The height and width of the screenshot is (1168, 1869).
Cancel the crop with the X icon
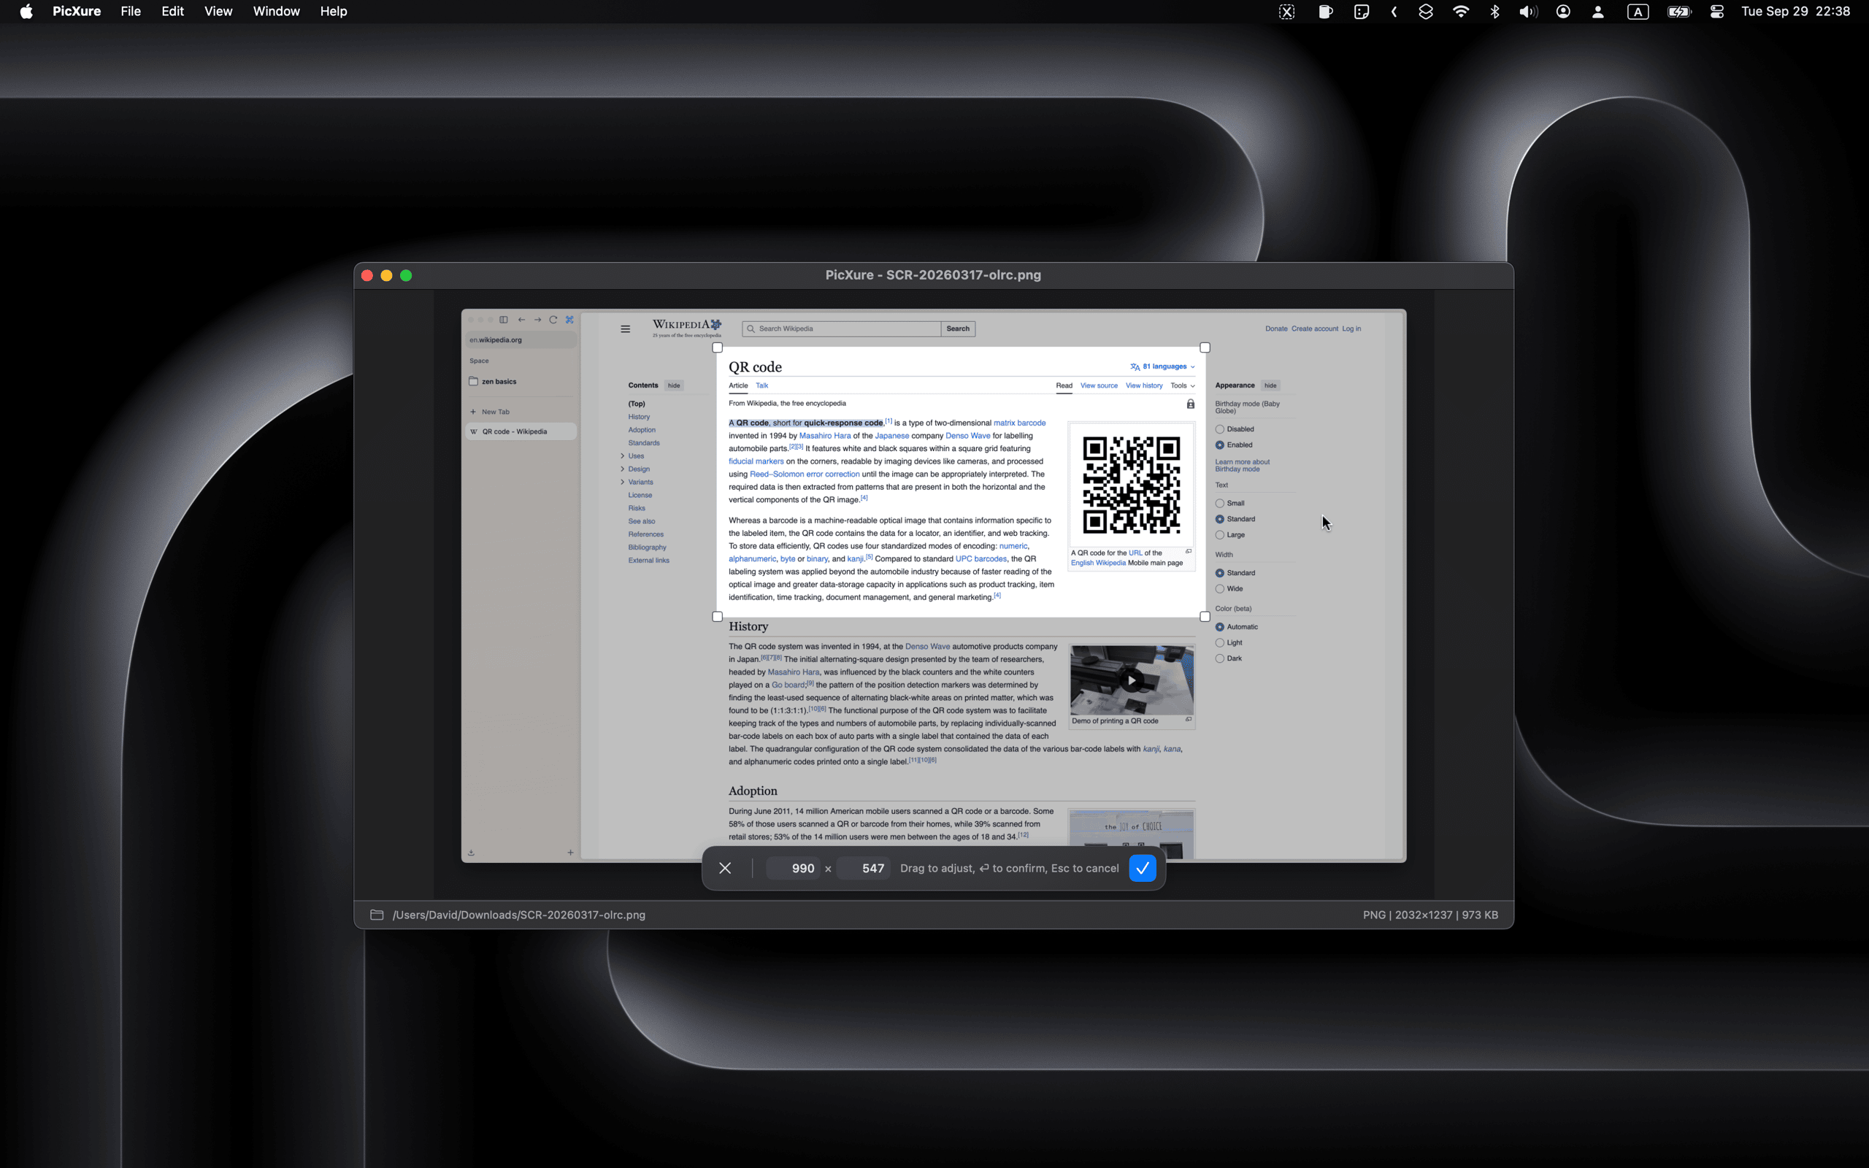click(724, 868)
